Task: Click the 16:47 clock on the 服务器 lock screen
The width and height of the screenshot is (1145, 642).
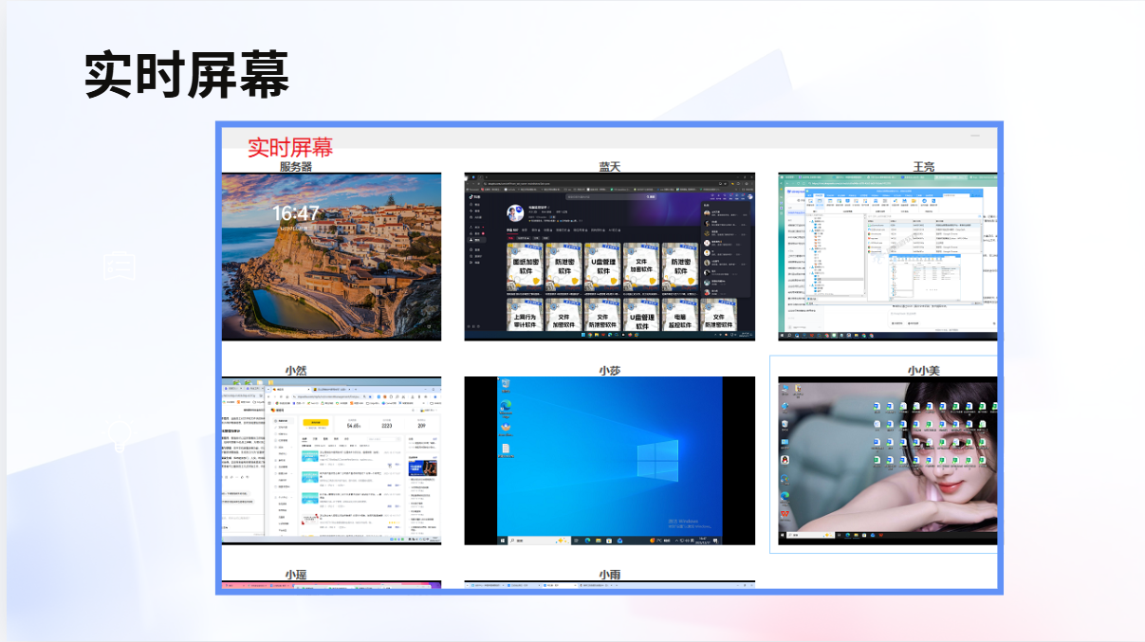Action: (x=296, y=213)
